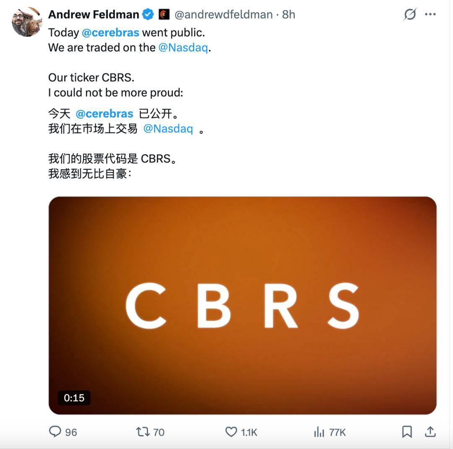Click the repost arrows icon
The image size is (453, 449).
(x=143, y=432)
